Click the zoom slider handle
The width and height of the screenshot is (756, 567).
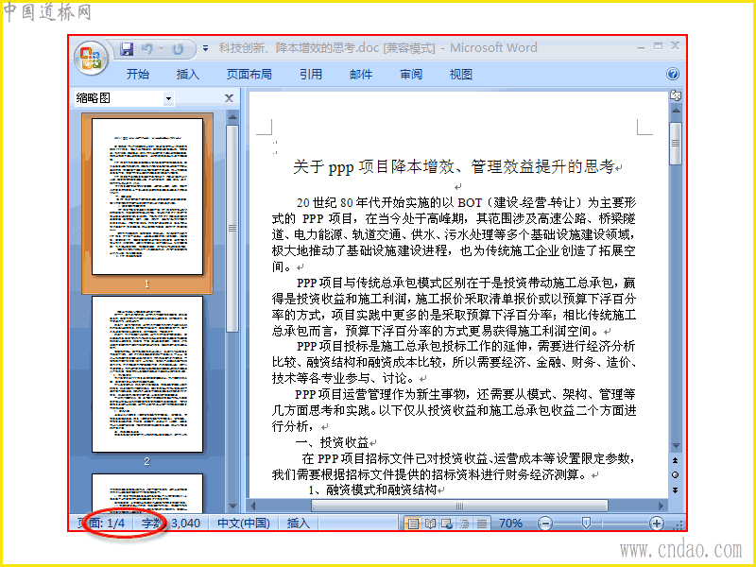tap(586, 524)
